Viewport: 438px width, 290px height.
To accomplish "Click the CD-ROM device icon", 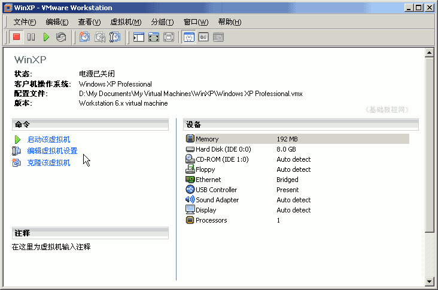I will pyautogui.click(x=190, y=159).
